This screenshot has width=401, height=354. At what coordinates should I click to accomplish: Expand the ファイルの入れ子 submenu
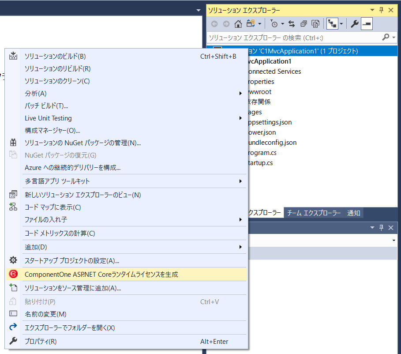pyautogui.click(x=126, y=220)
